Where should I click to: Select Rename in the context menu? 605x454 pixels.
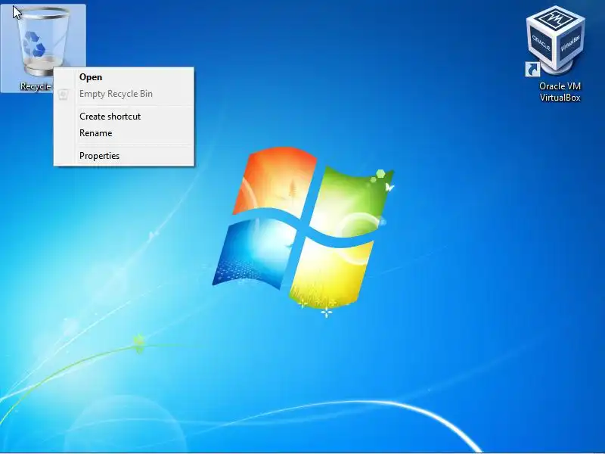pos(123,133)
